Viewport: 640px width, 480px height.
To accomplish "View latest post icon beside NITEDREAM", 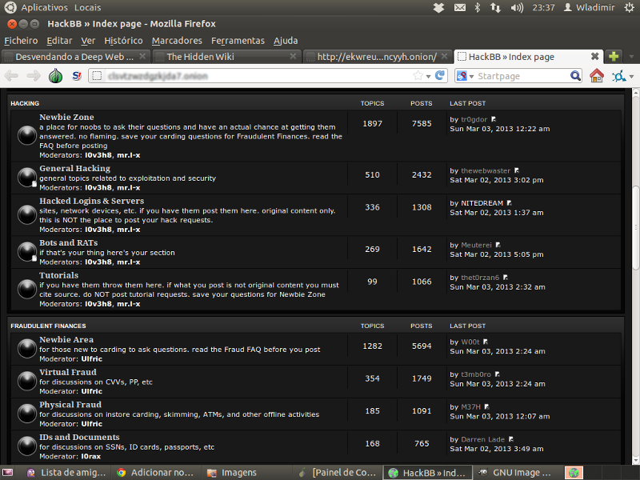I will [x=510, y=203].
